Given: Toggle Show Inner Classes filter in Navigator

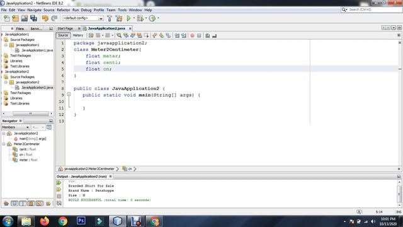Looking at the screenshot, I should tap(39, 204).
